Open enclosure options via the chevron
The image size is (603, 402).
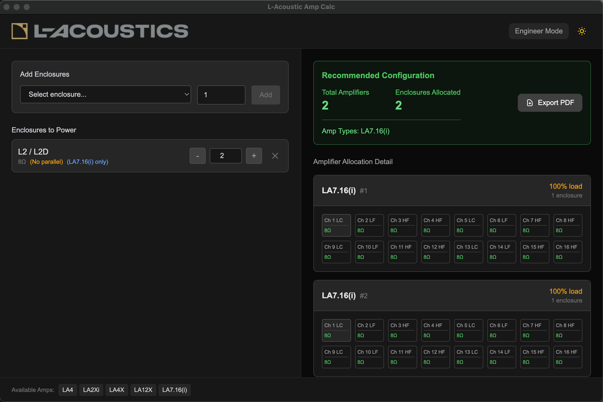point(186,94)
